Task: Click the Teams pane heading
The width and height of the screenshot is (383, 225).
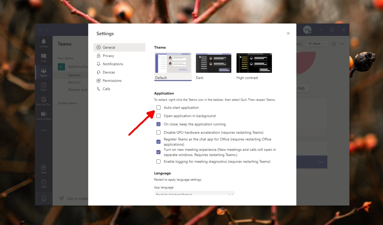Action: (x=64, y=44)
